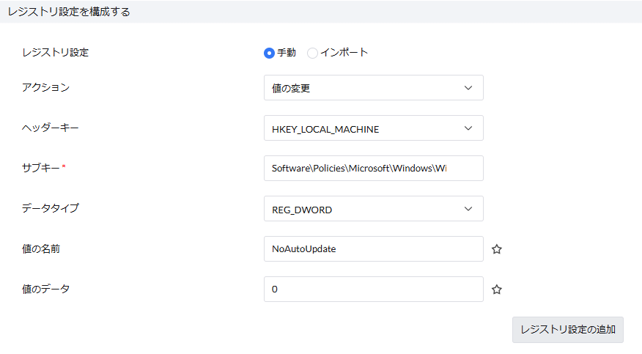Click the アクション field label
642x354 pixels.
click(45, 88)
